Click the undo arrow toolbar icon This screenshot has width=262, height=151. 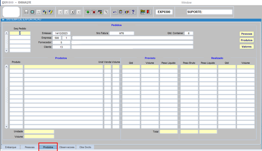point(115,12)
